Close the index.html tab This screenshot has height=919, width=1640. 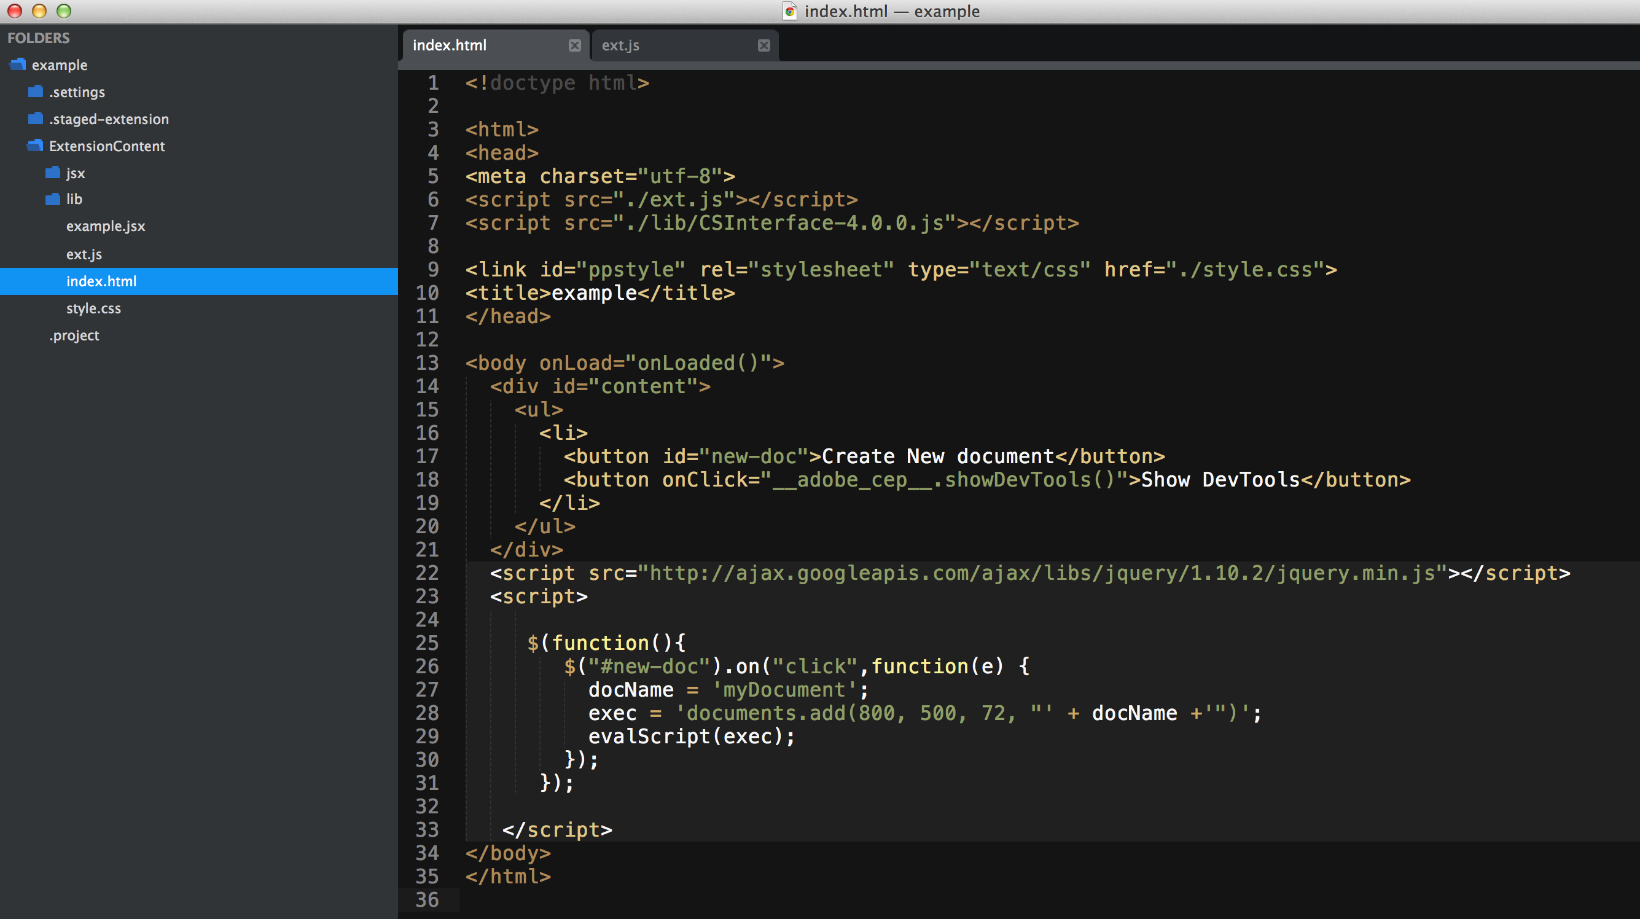pyautogui.click(x=575, y=45)
